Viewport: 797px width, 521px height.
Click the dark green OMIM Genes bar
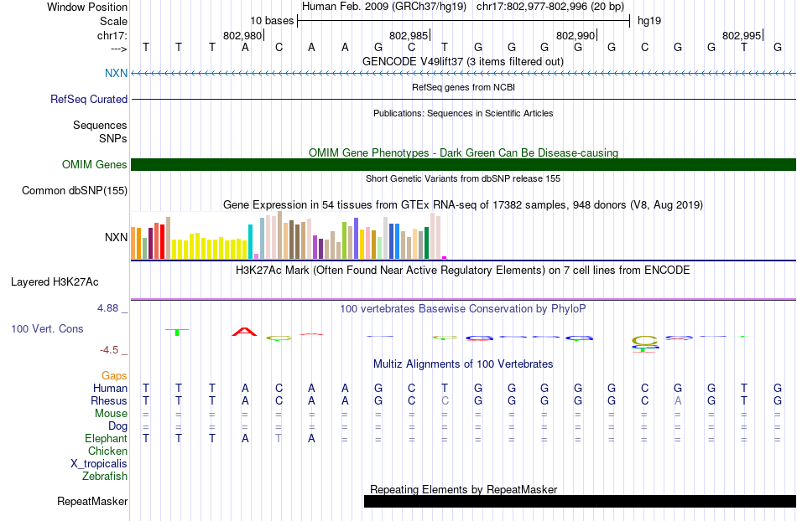point(463,164)
